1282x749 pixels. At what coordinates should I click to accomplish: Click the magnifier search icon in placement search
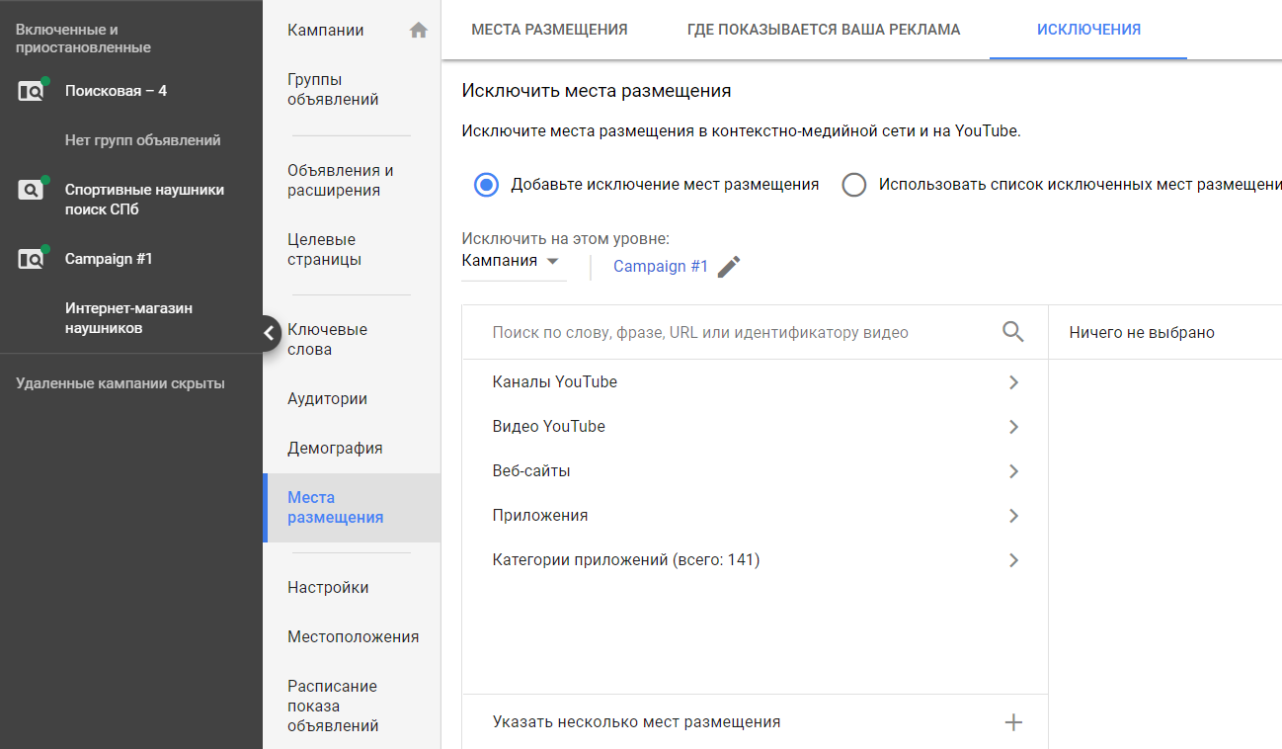click(1012, 332)
